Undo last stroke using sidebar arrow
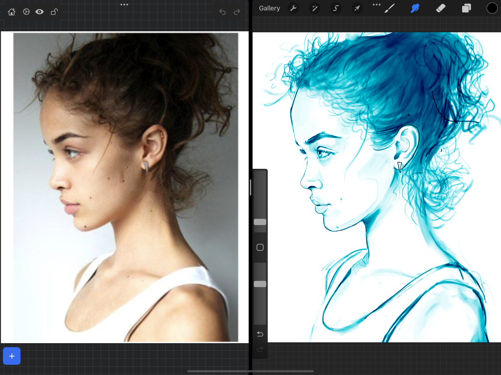 (x=260, y=334)
